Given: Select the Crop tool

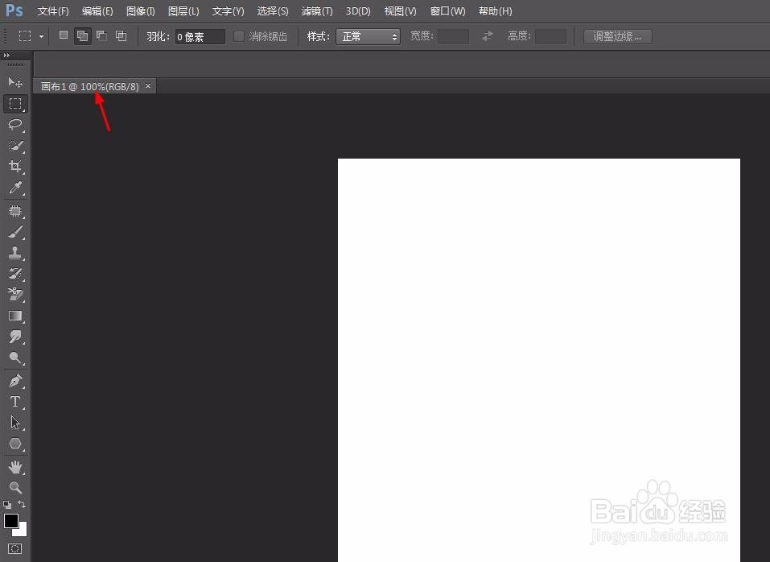Looking at the screenshot, I should point(15,166).
